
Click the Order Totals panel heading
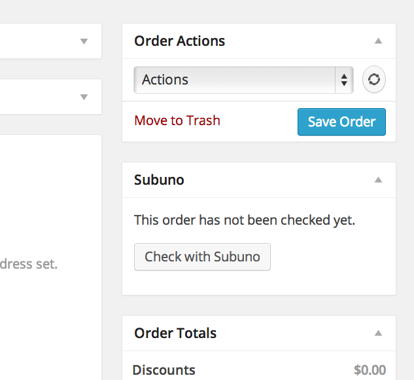pos(175,333)
